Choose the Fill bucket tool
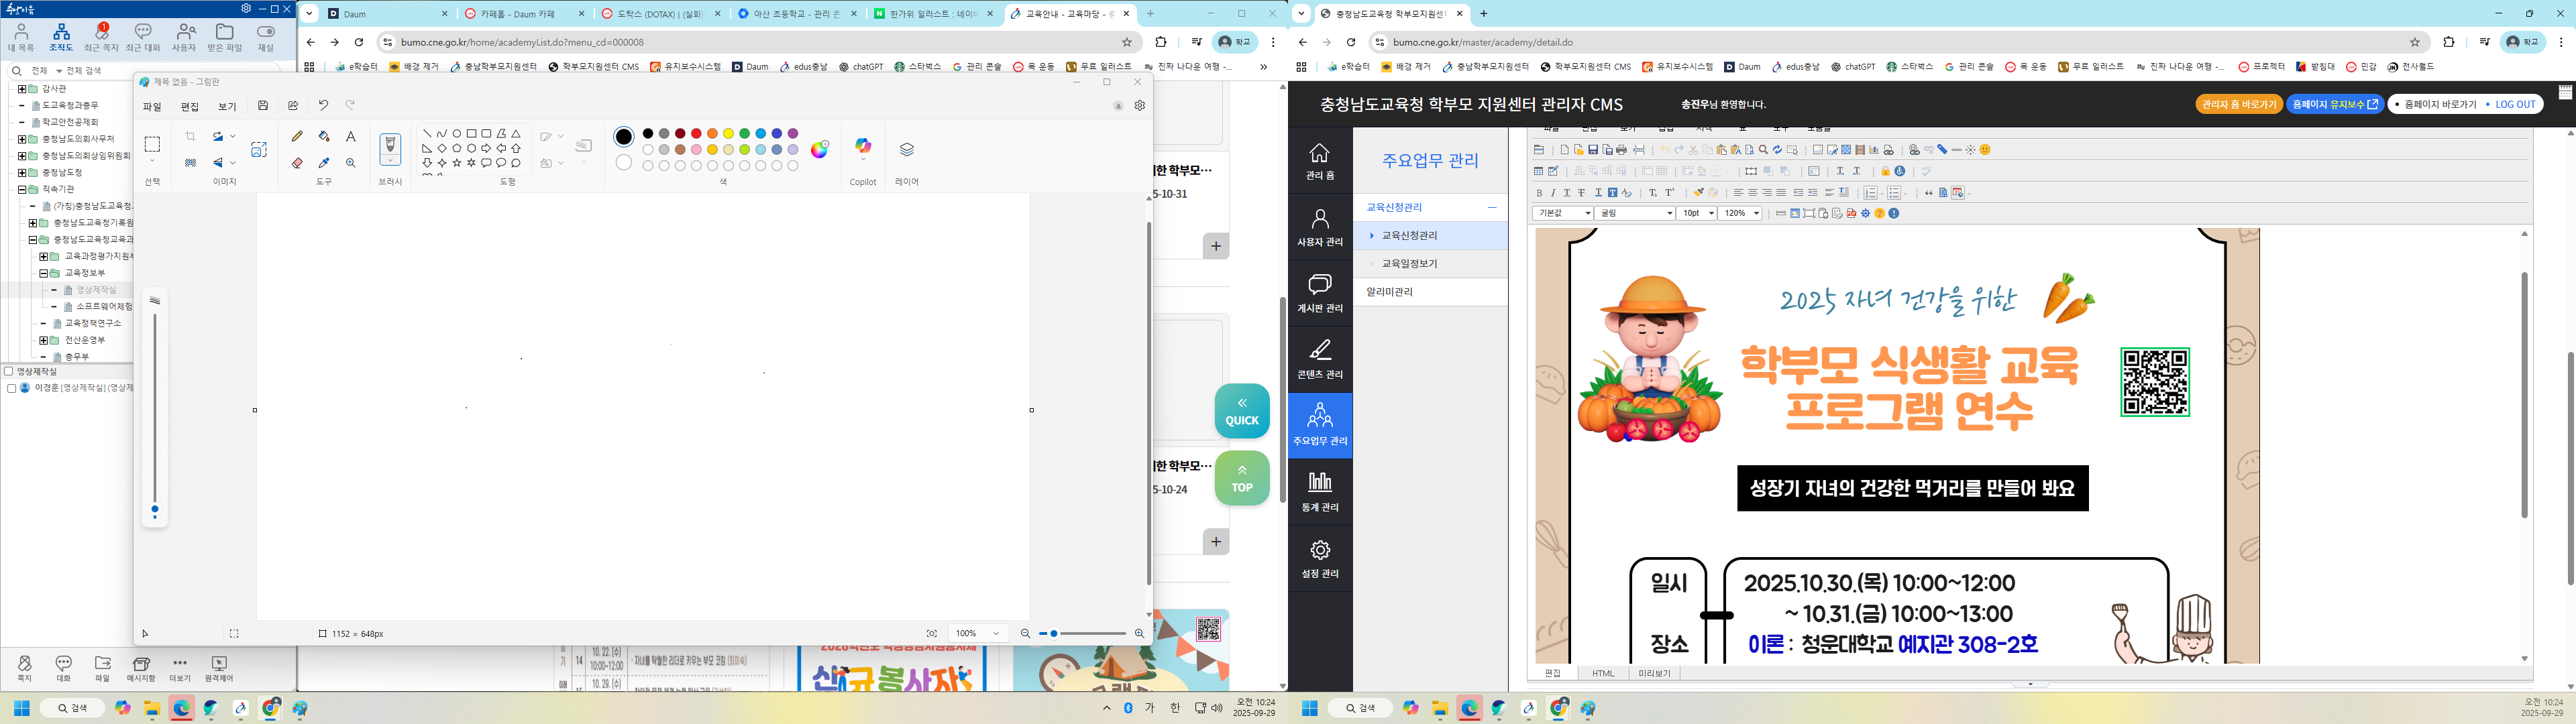 (324, 136)
